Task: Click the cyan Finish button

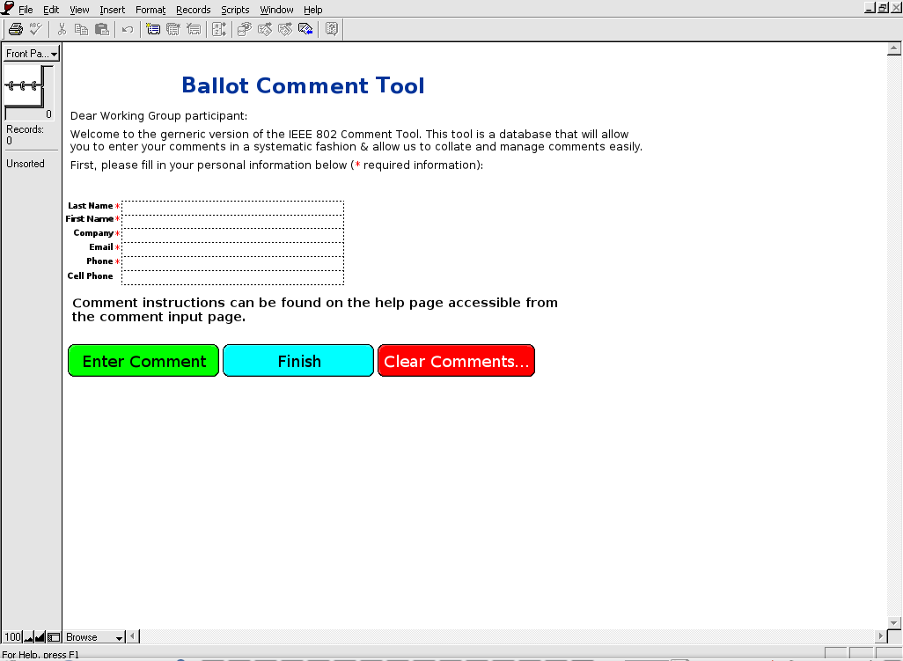Action: [x=298, y=361]
